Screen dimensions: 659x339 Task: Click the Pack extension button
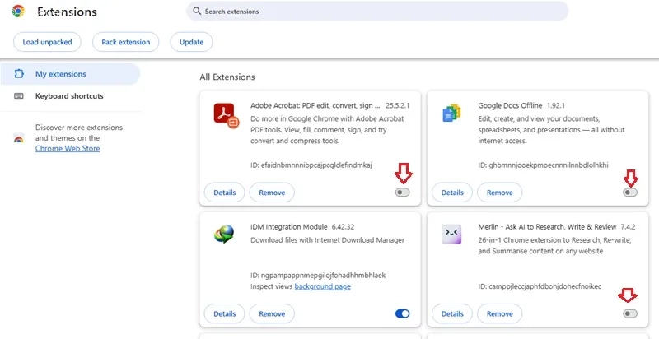[x=126, y=42]
